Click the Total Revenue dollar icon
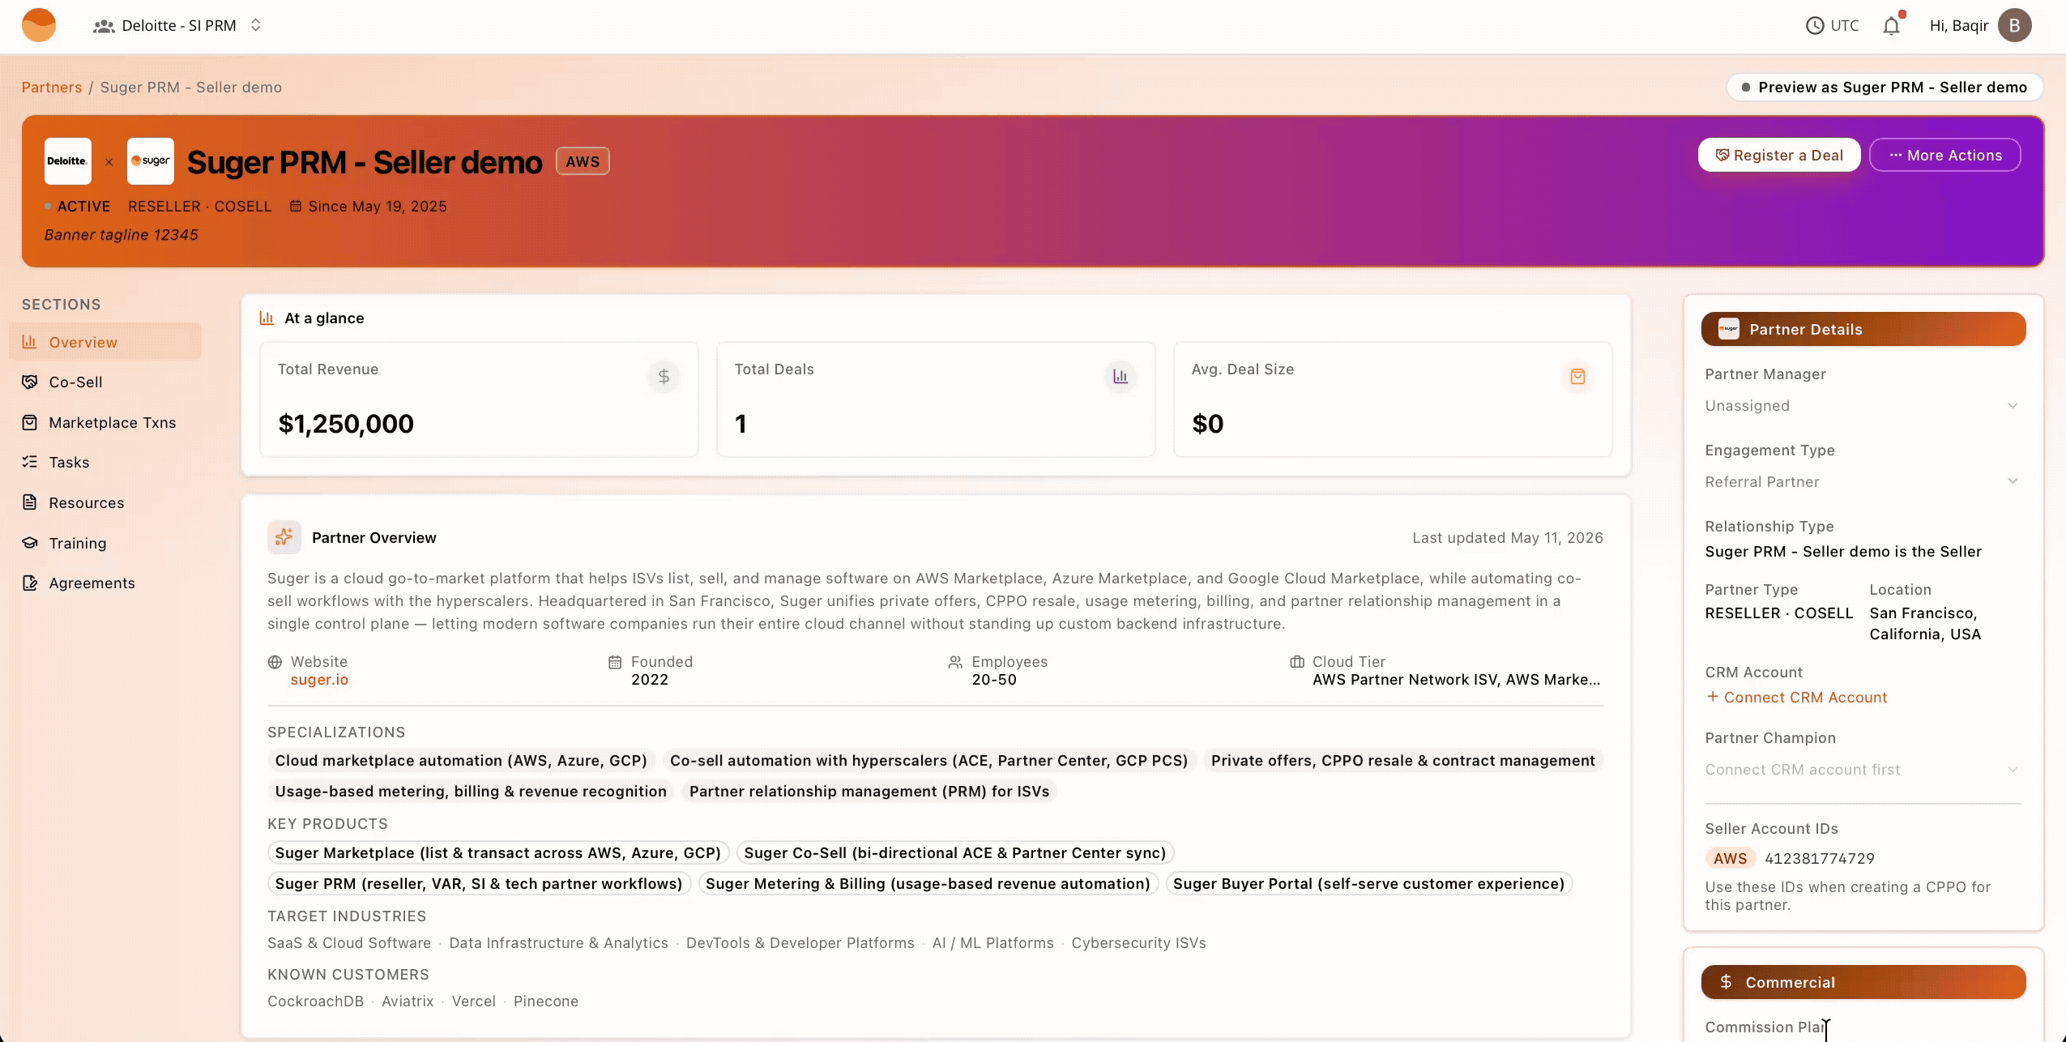 [664, 377]
